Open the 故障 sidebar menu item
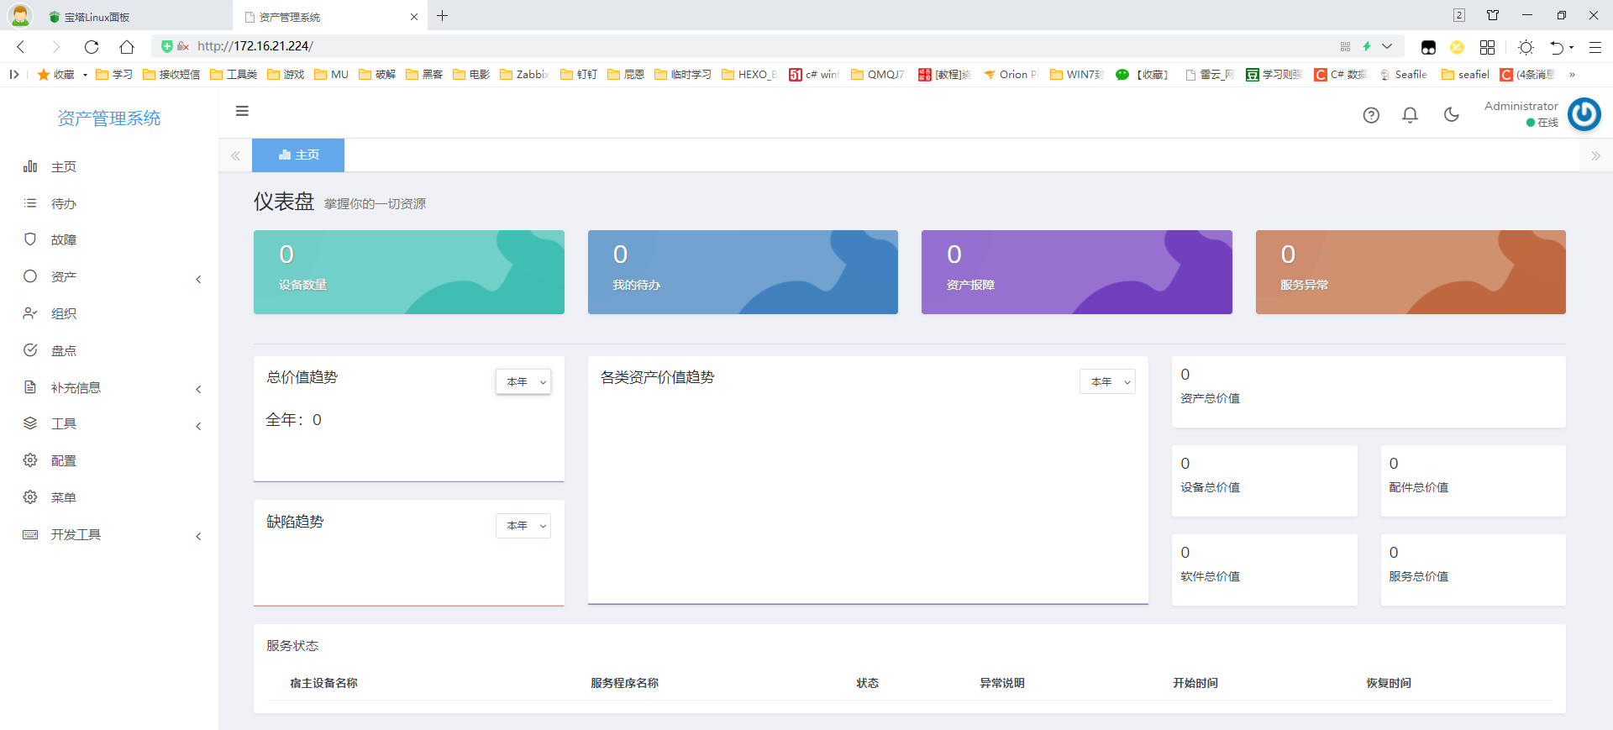This screenshot has height=730, width=1613. click(x=109, y=239)
